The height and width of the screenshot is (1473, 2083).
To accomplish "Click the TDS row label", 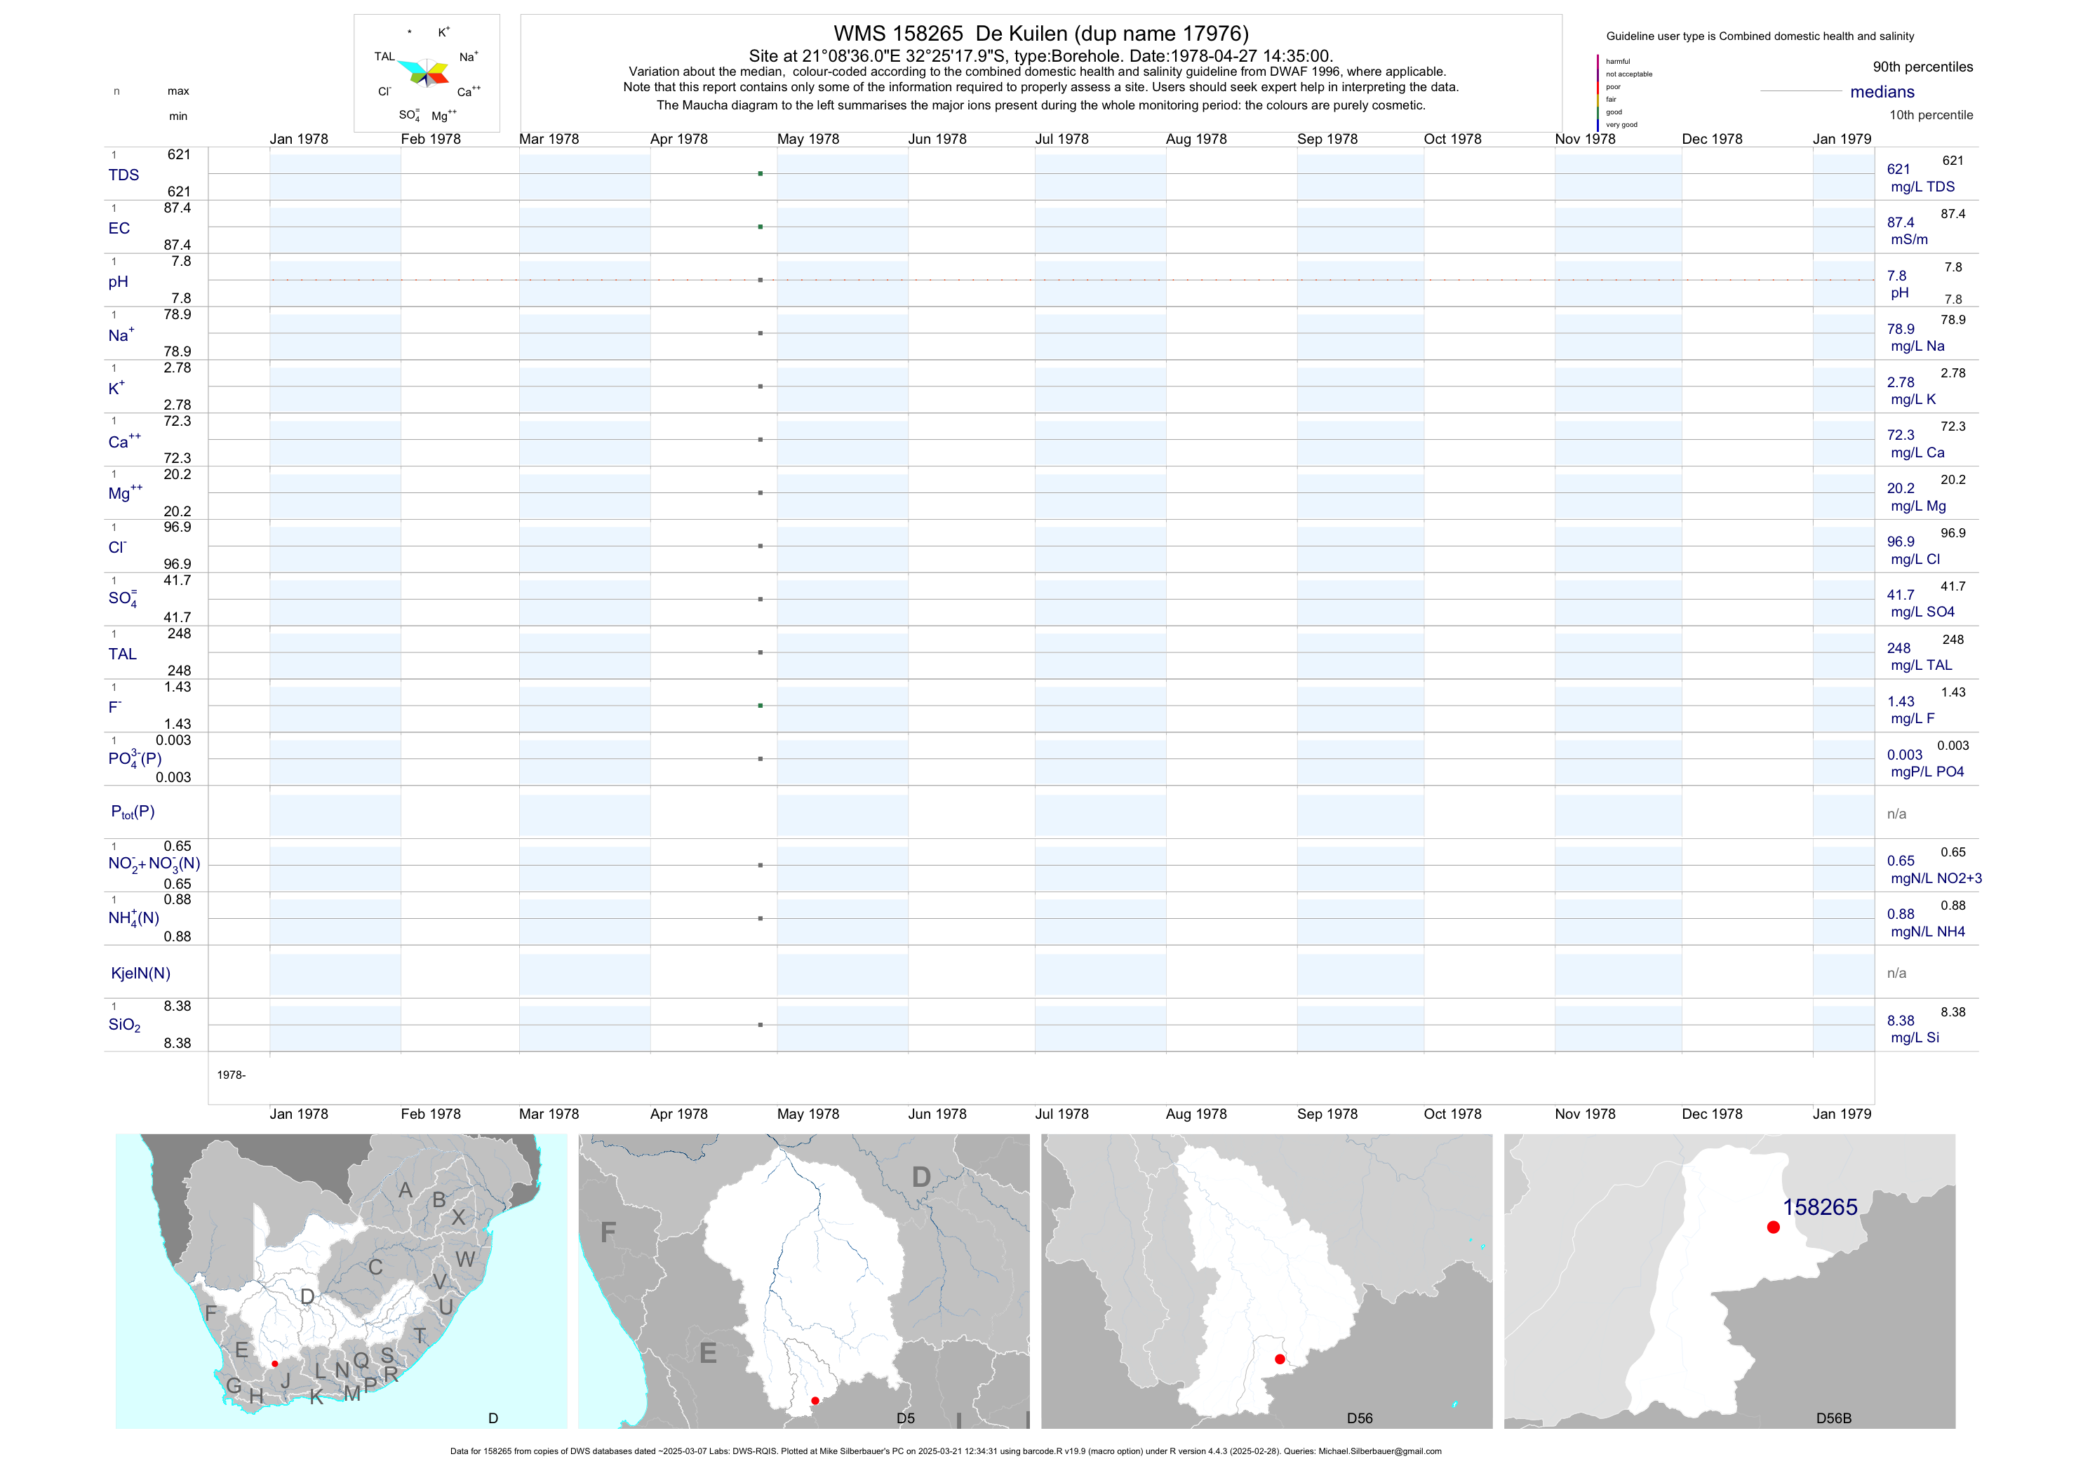I will click(123, 175).
